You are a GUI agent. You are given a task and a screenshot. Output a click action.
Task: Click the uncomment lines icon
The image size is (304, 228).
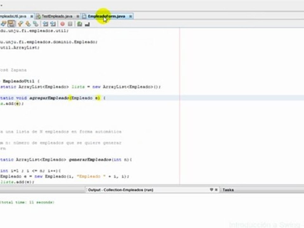coord(87,24)
